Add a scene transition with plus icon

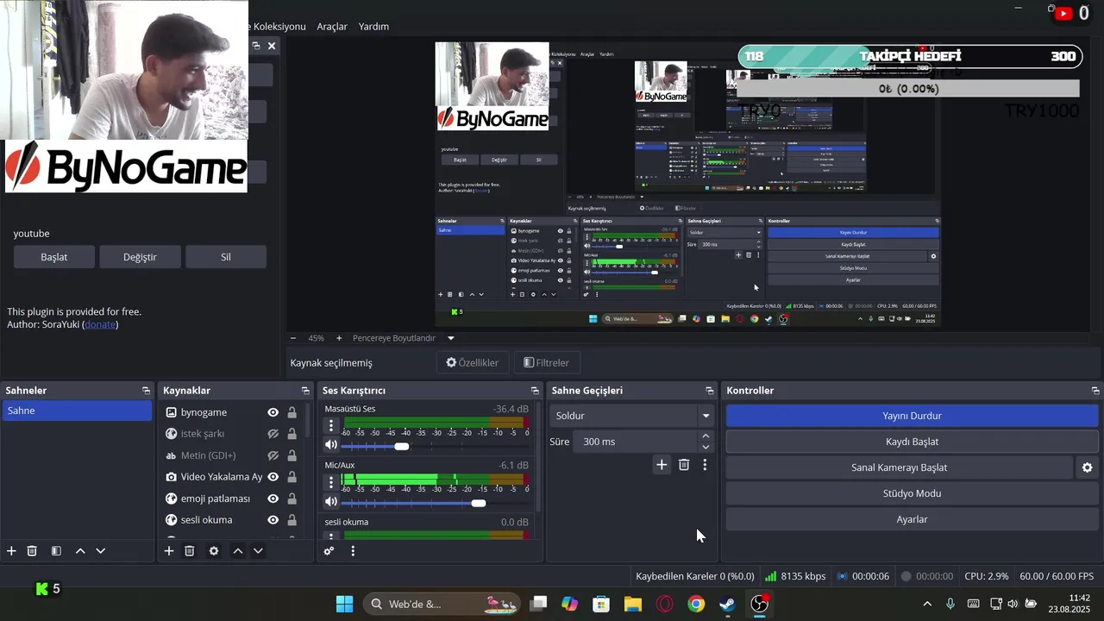point(662,465)
